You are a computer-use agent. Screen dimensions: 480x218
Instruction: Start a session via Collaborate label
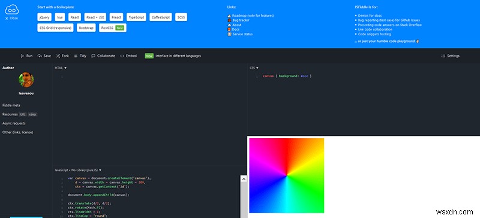[x=106, y=56]
